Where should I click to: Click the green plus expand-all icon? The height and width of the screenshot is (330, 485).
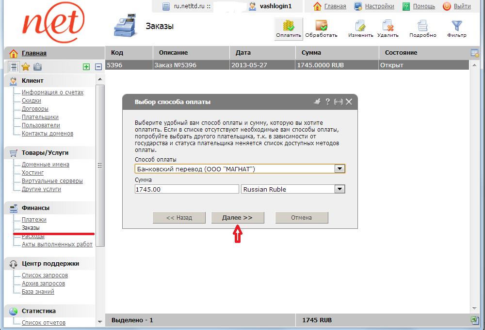[x=86, y=67]
